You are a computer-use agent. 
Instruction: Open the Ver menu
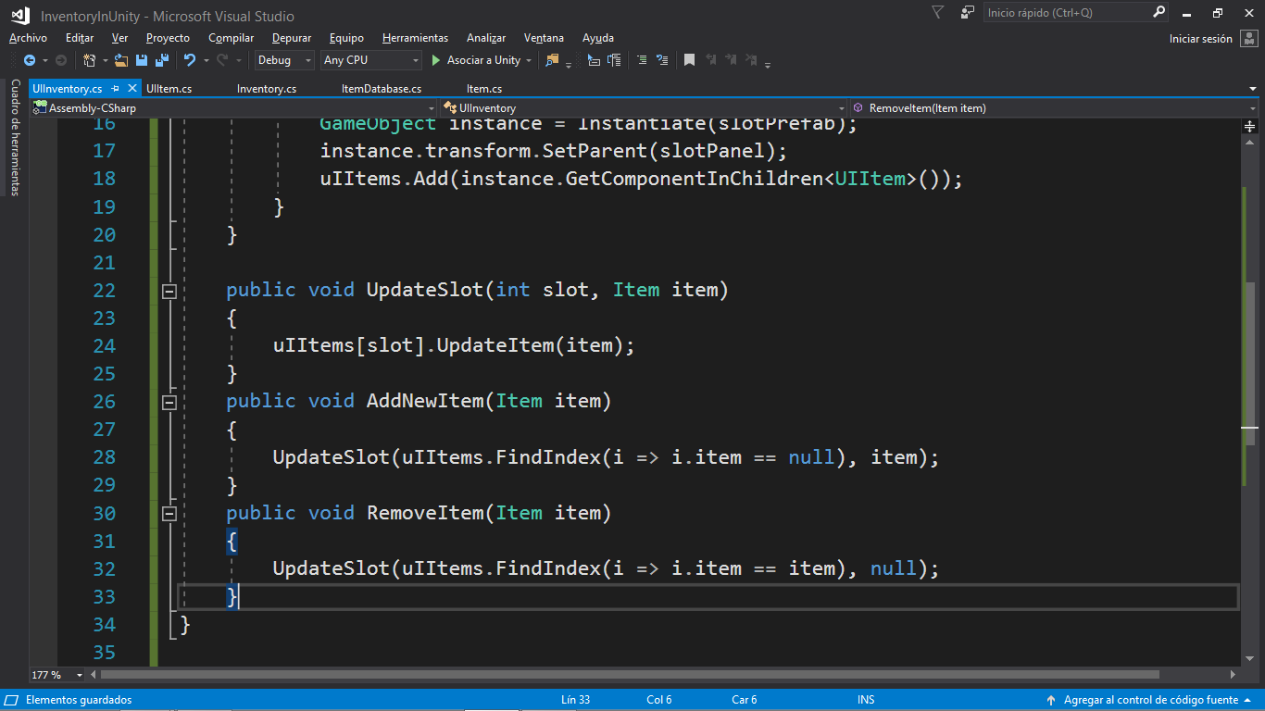[x=119, y=38]
